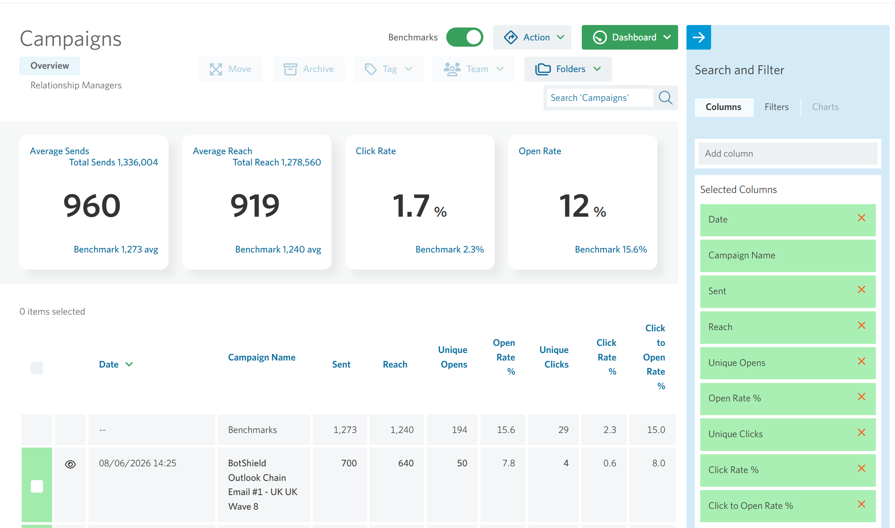Sort by Sent column header
This screenshot has height=528, width=895.
(x=341, y=365)
